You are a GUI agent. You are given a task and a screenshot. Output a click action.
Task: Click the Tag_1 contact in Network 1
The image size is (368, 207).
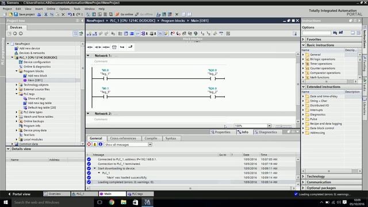tap(105, 78)
